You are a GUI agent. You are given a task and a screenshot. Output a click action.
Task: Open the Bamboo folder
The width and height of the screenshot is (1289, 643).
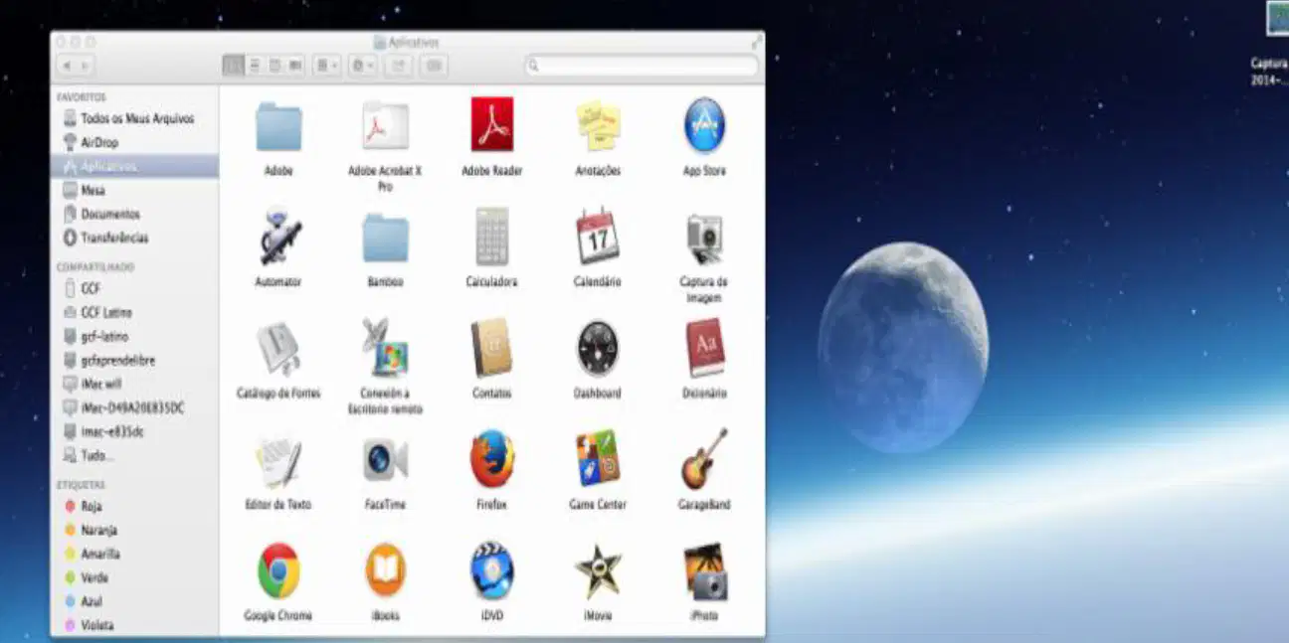coord(385,238)
